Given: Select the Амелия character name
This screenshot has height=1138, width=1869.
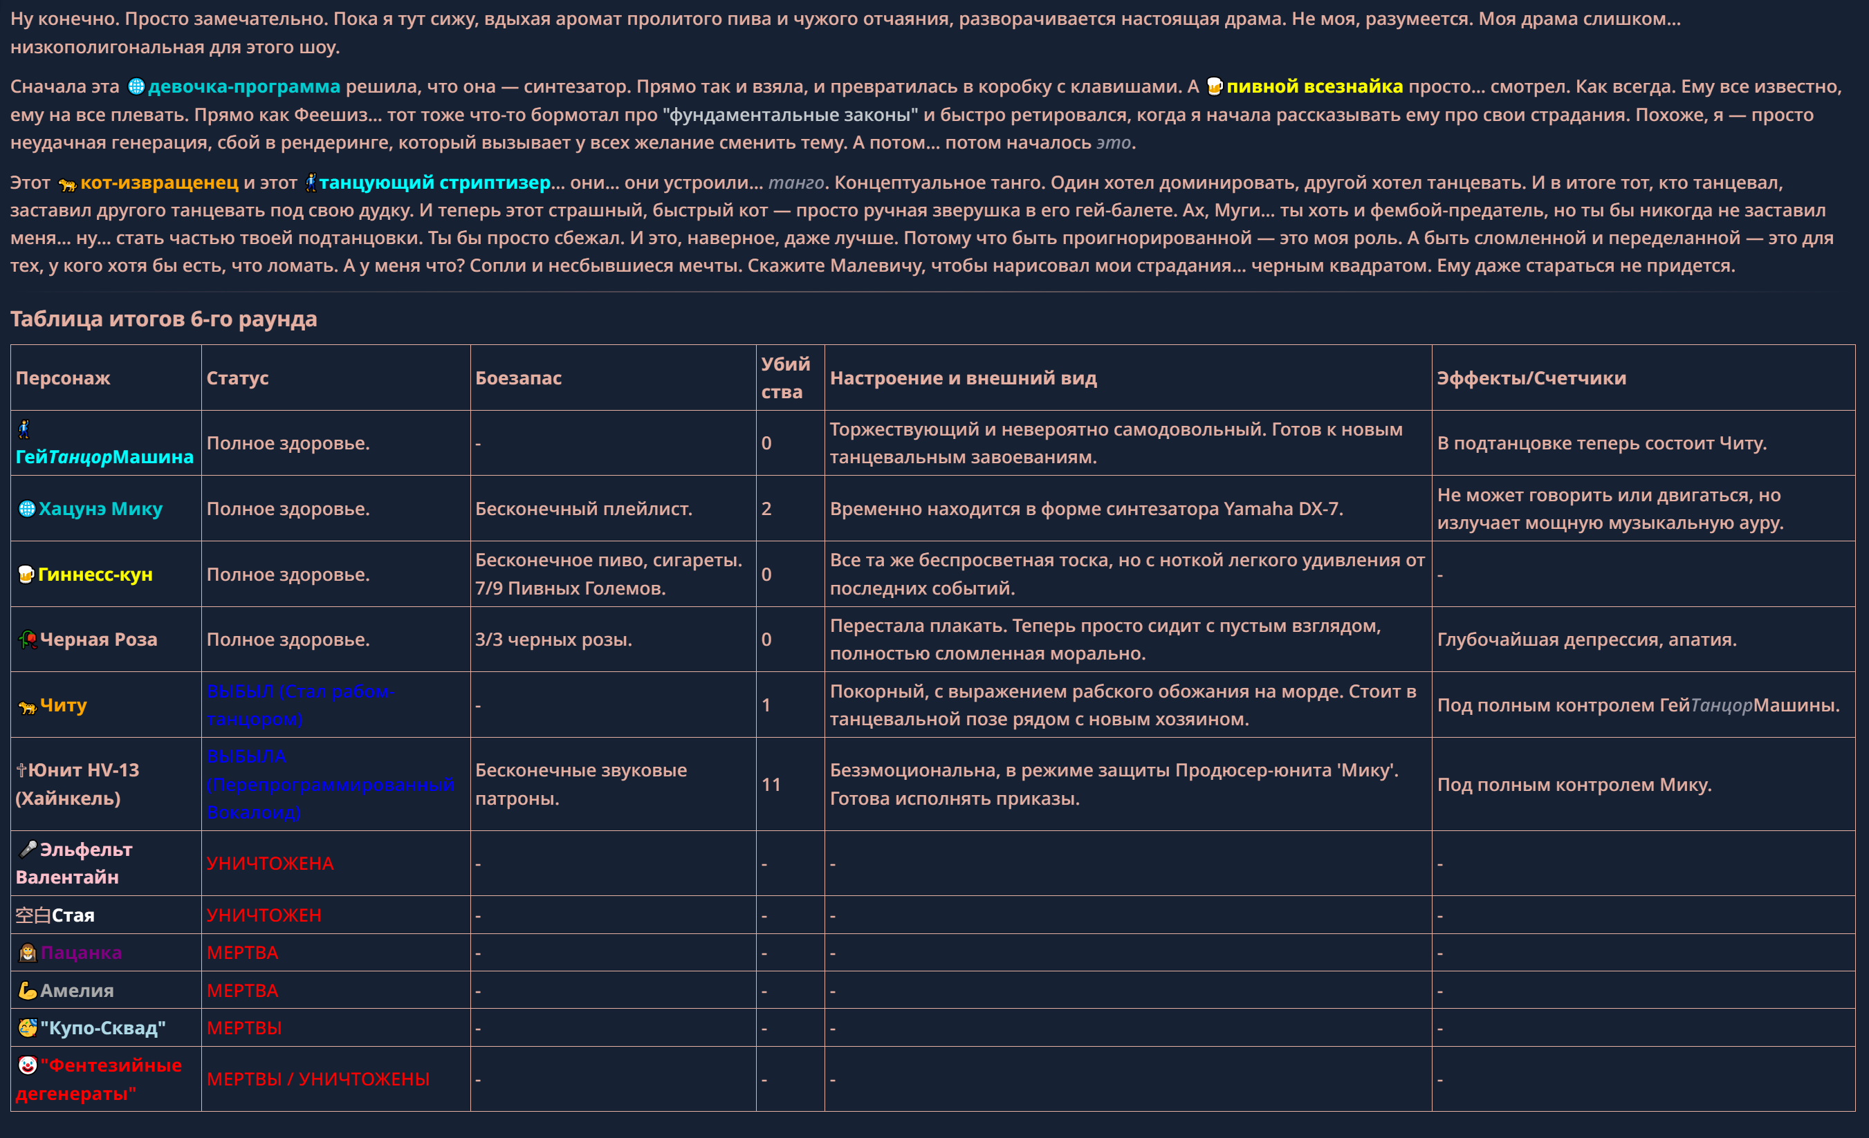Looking at the screenshot, I should (x=77, y=990).
